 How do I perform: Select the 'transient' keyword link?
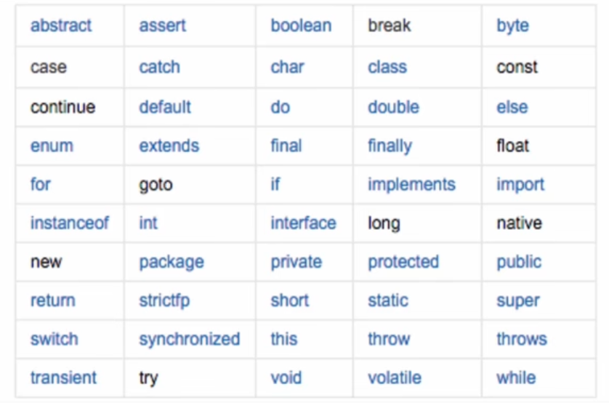tap(63, 378)
